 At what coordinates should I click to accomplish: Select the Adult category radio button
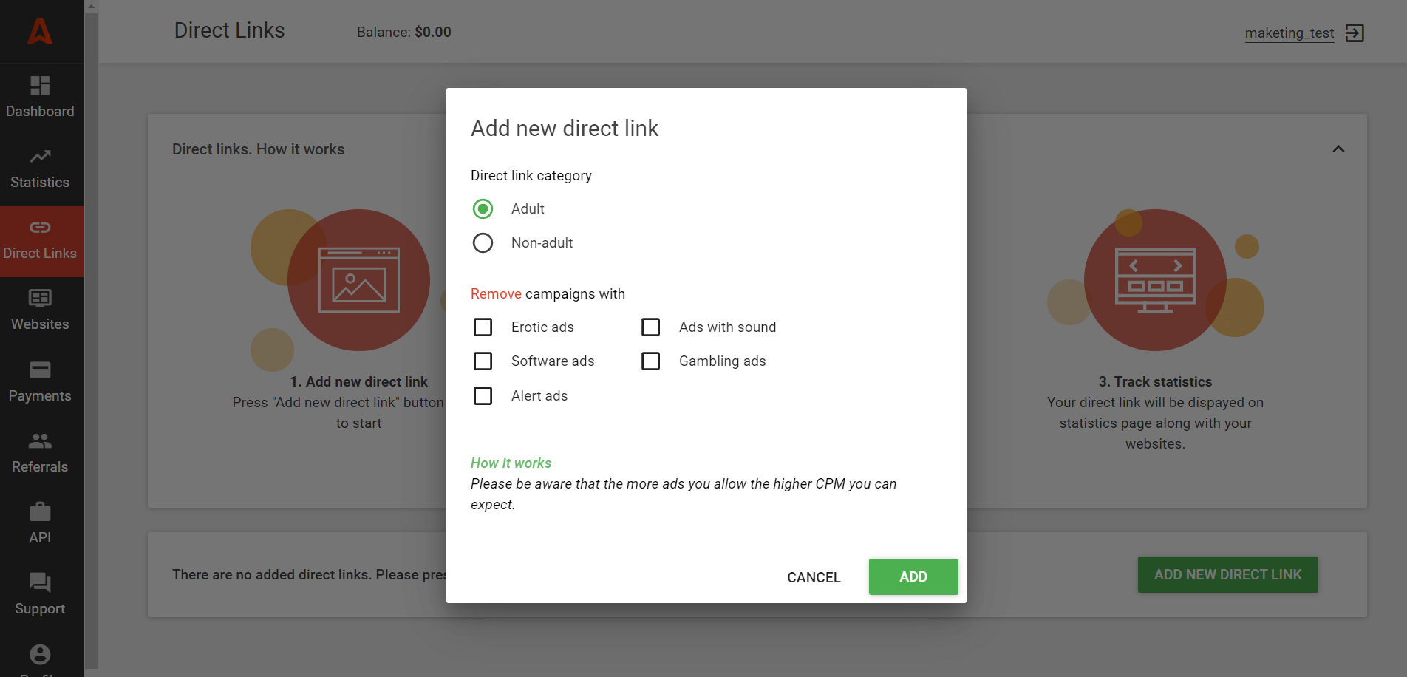click(x=483, y=209)
